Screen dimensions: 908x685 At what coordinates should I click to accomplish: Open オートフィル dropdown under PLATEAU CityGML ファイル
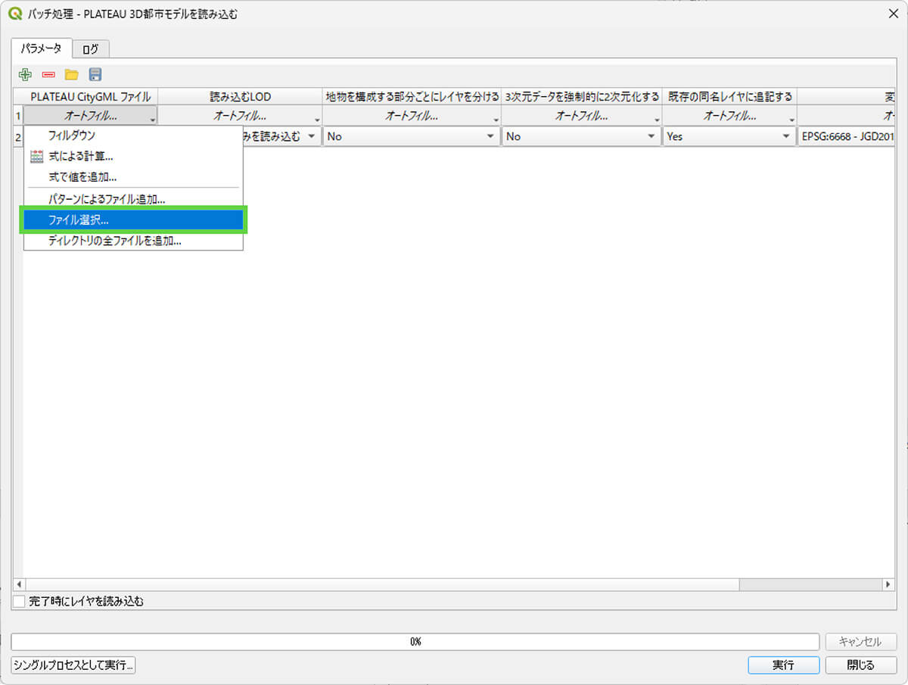pyautogui.click(x=91, y=116)
